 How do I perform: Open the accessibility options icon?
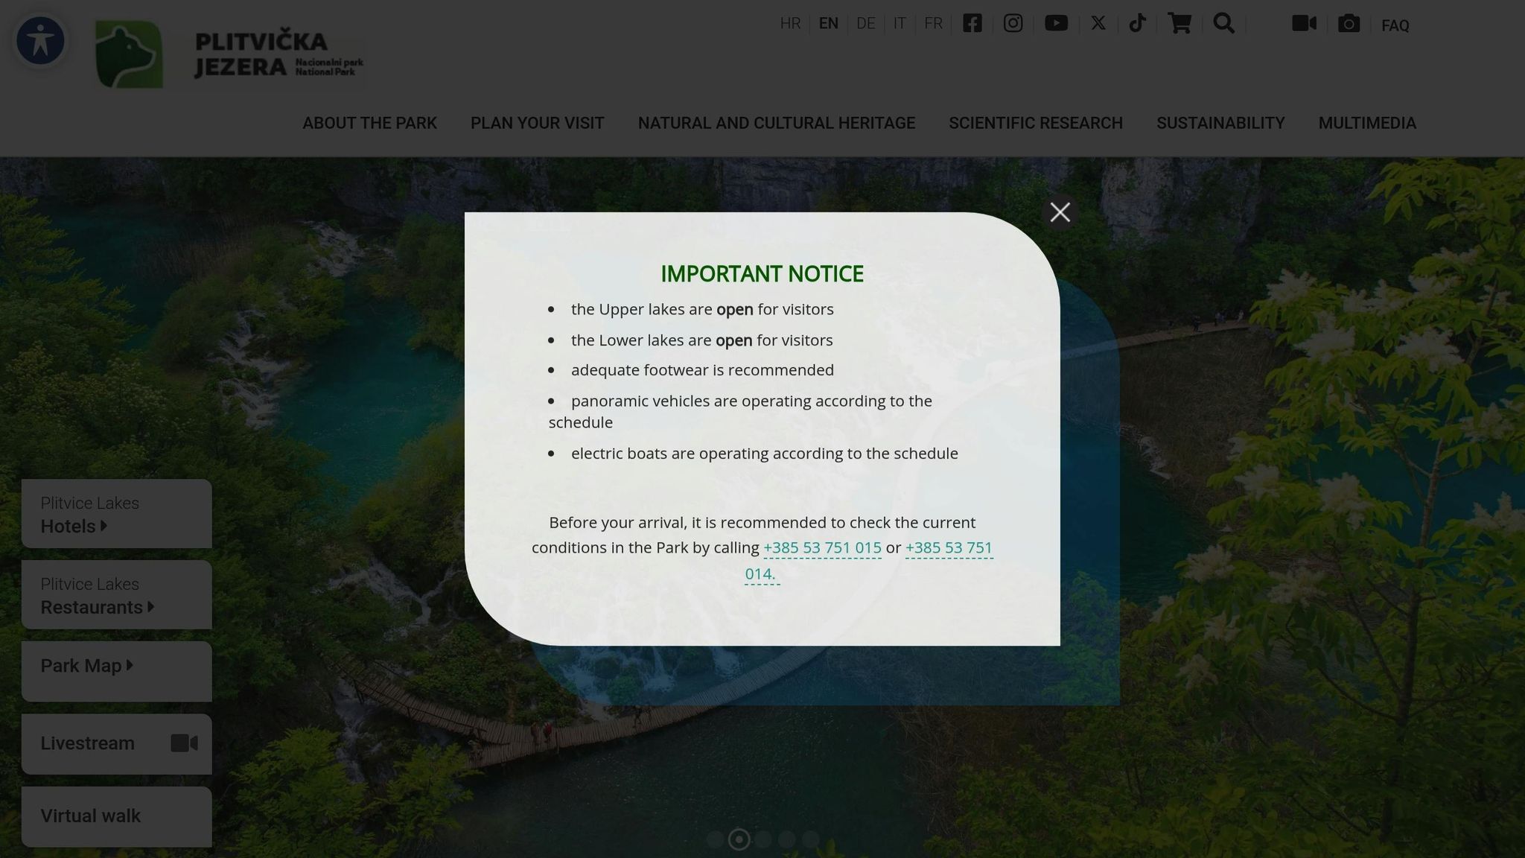pos(40,41)
